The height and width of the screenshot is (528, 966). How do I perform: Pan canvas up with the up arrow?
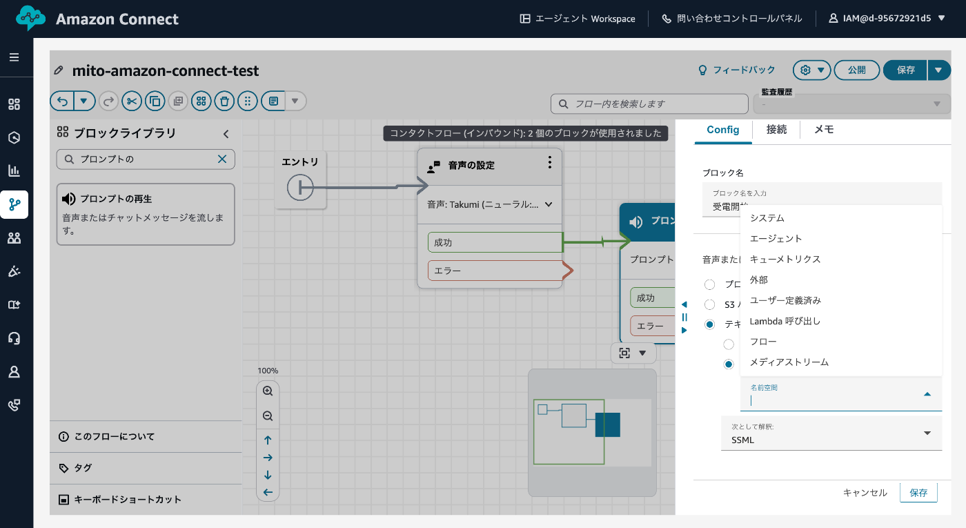click(268, 440)
